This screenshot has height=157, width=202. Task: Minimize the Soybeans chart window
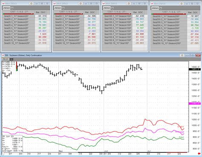pos(188,55)
